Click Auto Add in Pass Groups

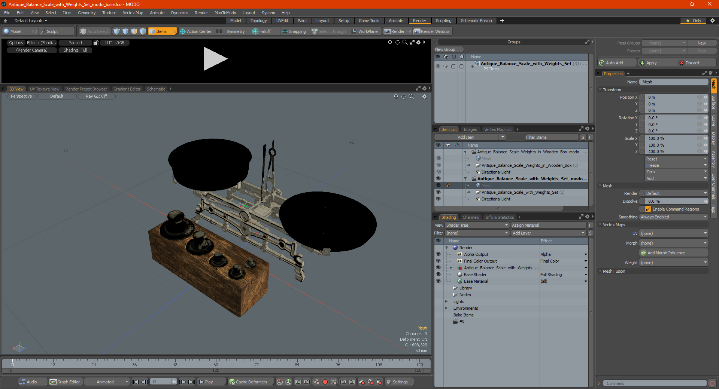617,63
